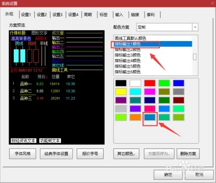This screenshot has width=216, height=183.
Task: Click the 经典字体设置 button
Action: coord(56,154)
